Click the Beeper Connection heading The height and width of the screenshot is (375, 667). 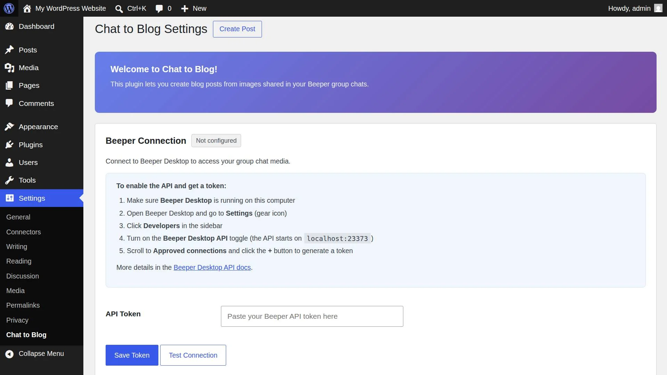[x=146, y=141]
